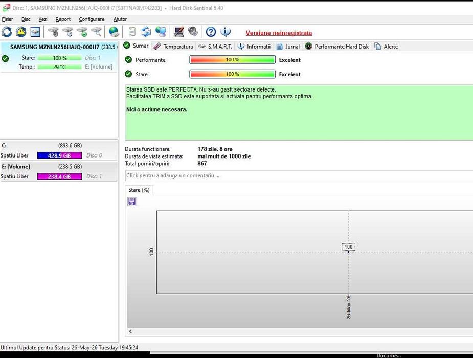Click the blue-framed disk panel toolbar icon
The image size is (473, 358).
click(x=35, y=32)
